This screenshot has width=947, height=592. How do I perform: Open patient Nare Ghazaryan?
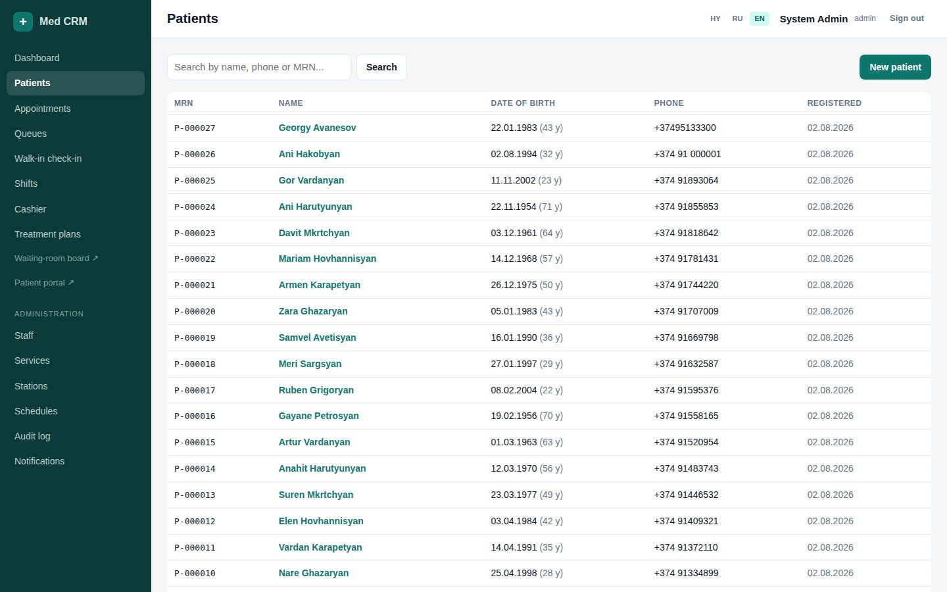pyautogui.click(x=314, y=573)
